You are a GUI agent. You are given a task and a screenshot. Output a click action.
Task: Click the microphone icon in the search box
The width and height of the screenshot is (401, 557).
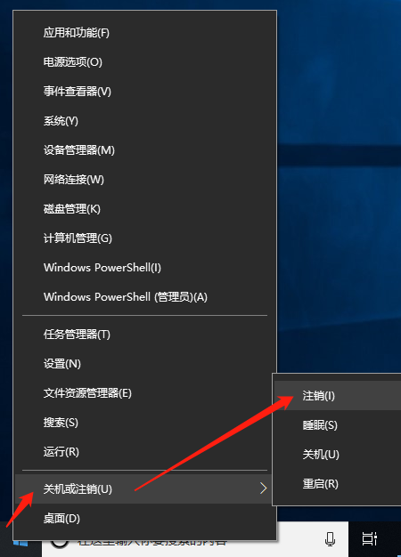[331, 539]
